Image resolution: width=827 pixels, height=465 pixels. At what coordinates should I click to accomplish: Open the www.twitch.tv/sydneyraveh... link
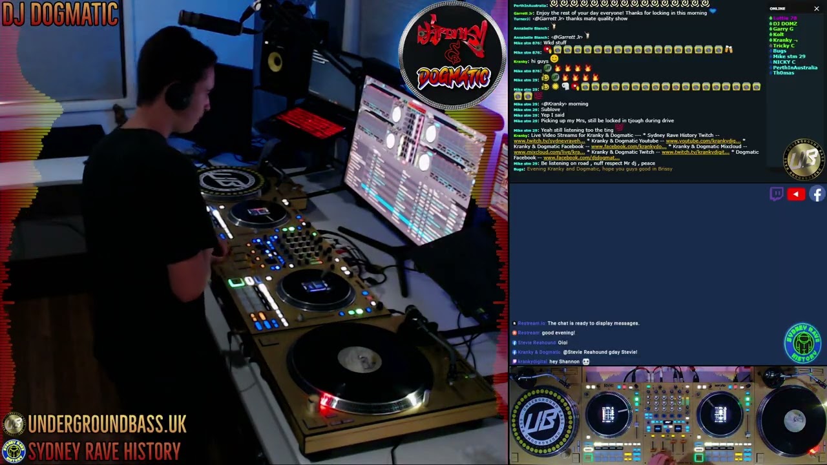549,141
